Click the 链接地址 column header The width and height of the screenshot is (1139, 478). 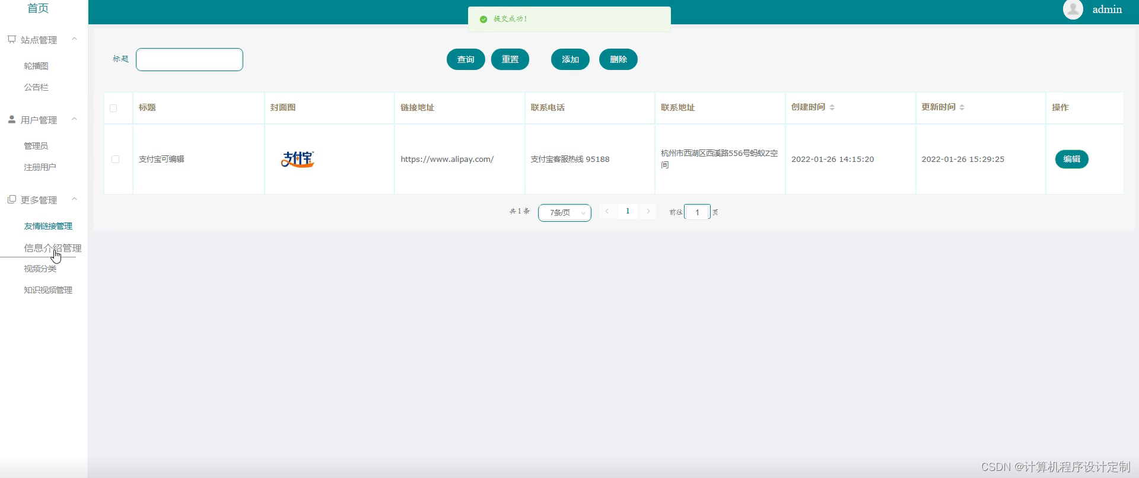(x=417, y=107)
